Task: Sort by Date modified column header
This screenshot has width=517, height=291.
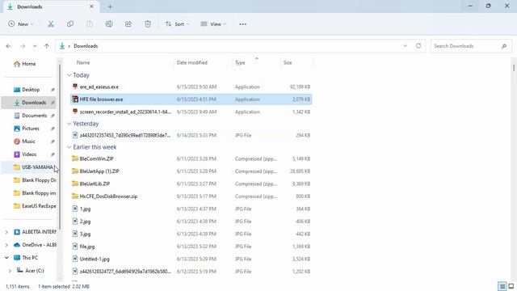Action: [x=192, y=62]
